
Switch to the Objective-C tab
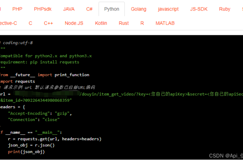click(8, 23)
